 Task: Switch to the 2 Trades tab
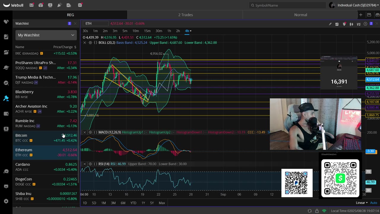(x=186, y=15)
